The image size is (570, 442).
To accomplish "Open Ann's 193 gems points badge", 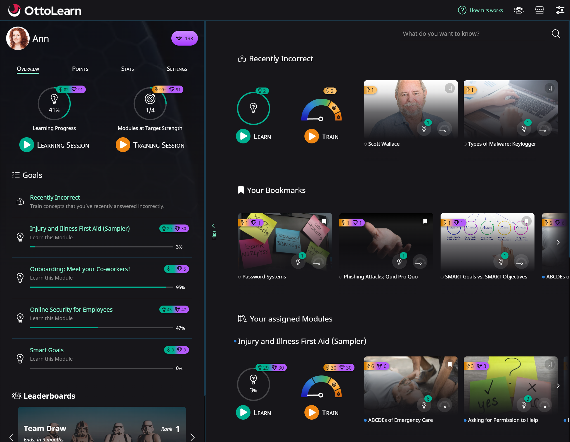I will [185, 38].
